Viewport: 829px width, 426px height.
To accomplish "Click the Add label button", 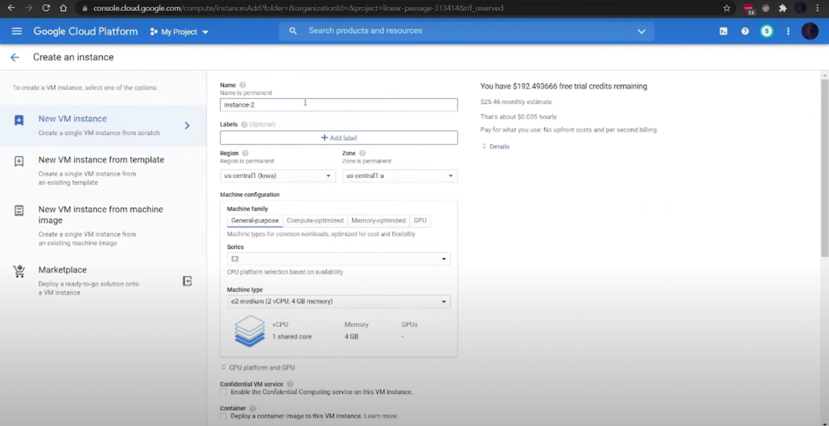I will coord(338,137).
